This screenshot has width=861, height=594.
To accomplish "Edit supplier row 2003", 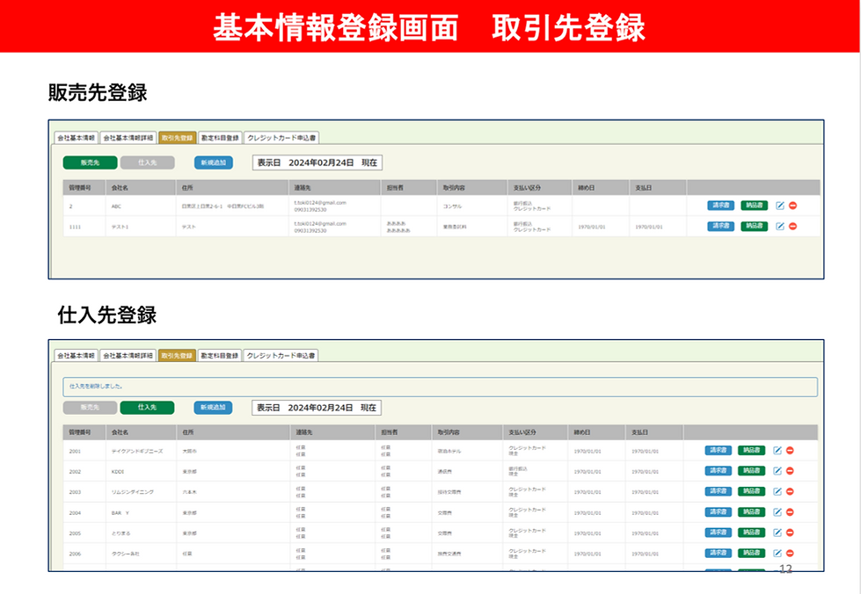I will coord(777,491).
